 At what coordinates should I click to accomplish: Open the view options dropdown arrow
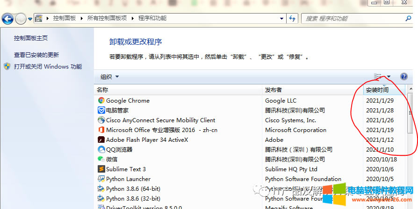click(389, 77)
